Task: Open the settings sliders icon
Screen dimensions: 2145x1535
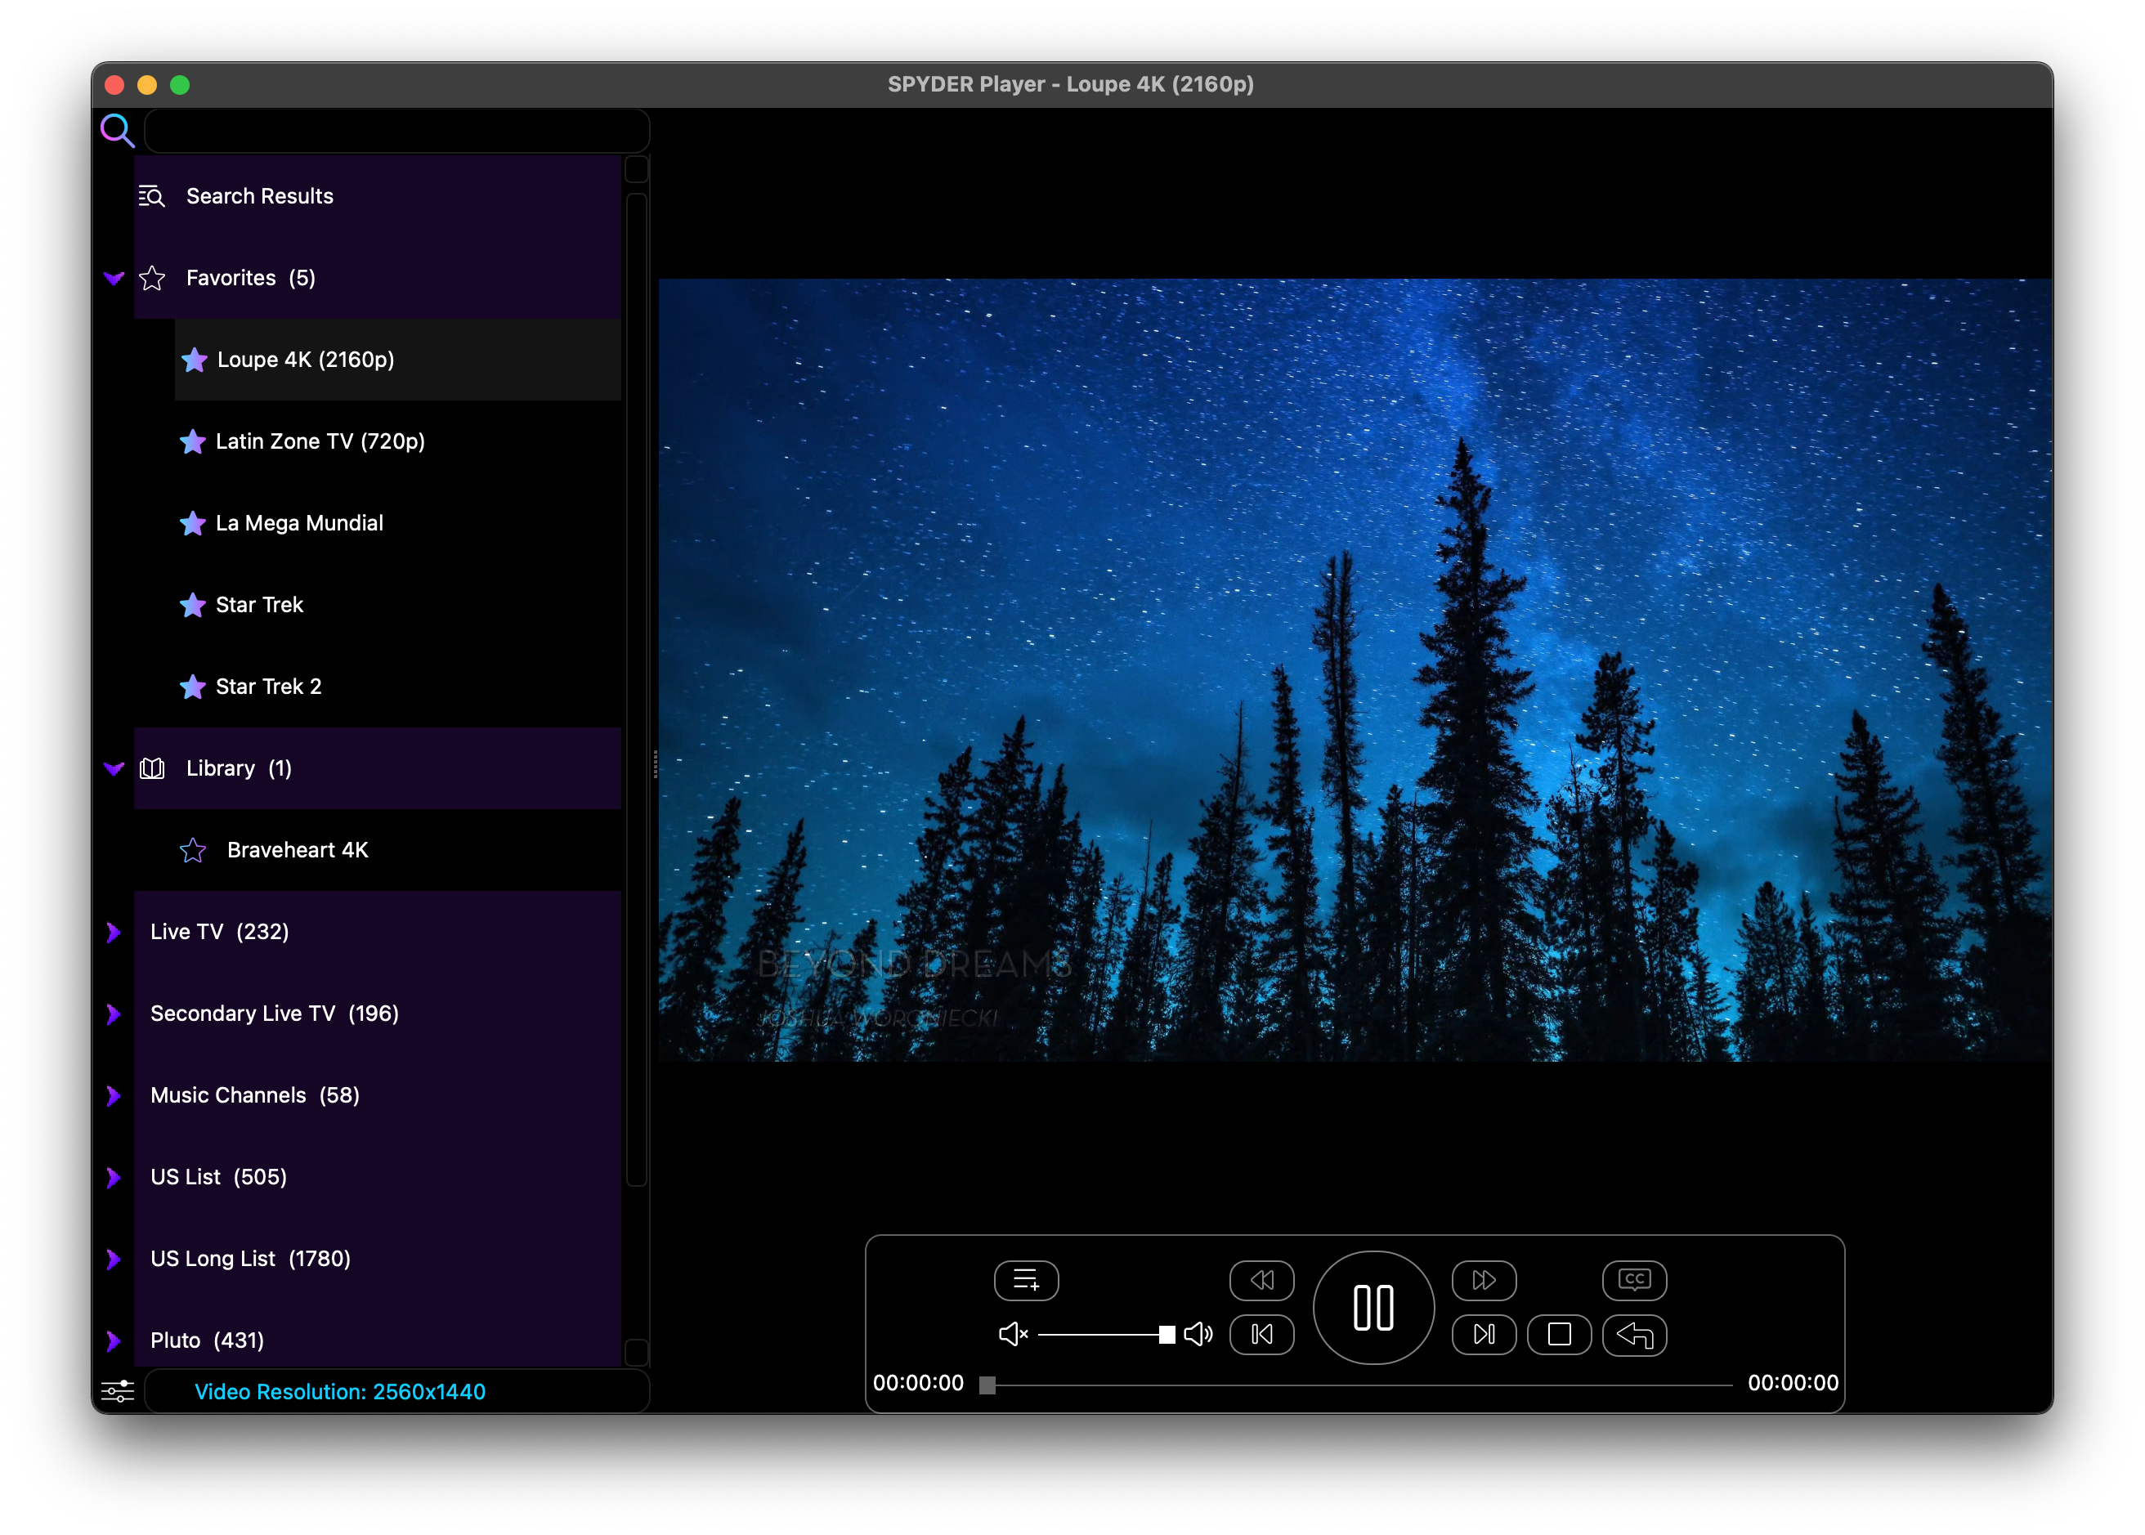Action: pos(119,1390)
